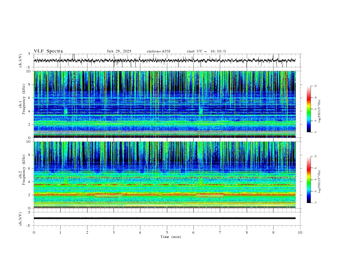Click inside the ch.2 spectrogram panel
Screen dimensions: 338x261
tap(165, 175)
